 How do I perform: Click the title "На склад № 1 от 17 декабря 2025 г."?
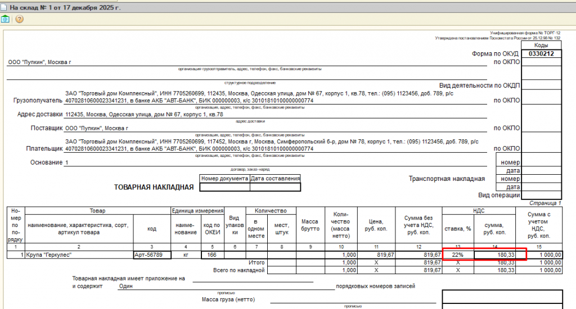65,8
